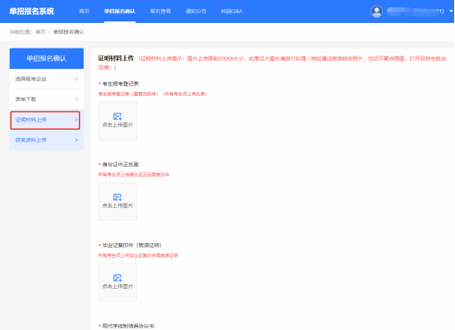Open the account dropdown arrow
Viewport: 455px width, 330px height.
click(451, 11)
